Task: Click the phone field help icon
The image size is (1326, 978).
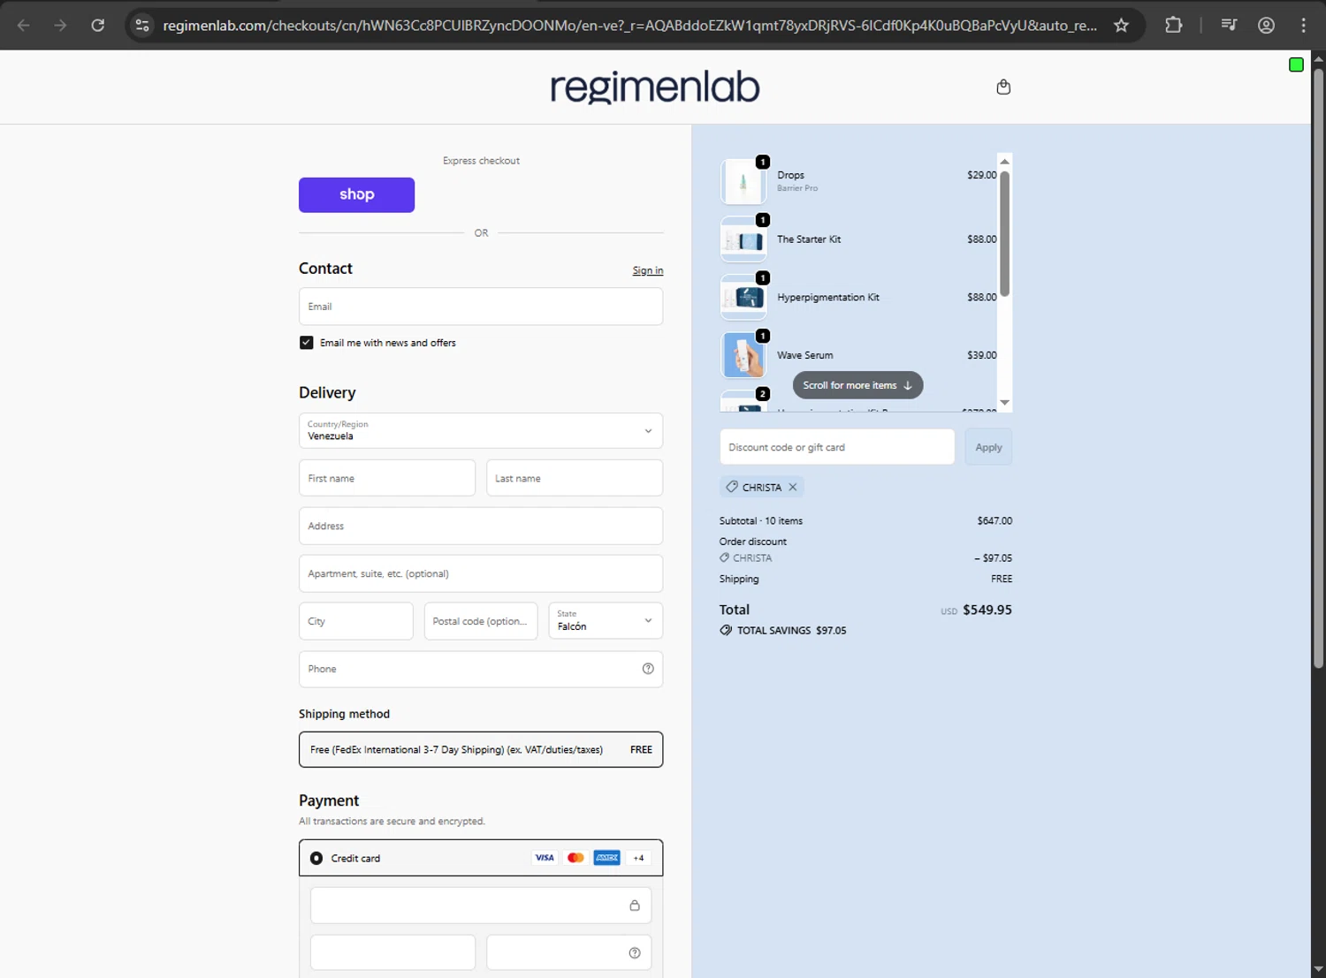Action: click(x=648, y=669)
